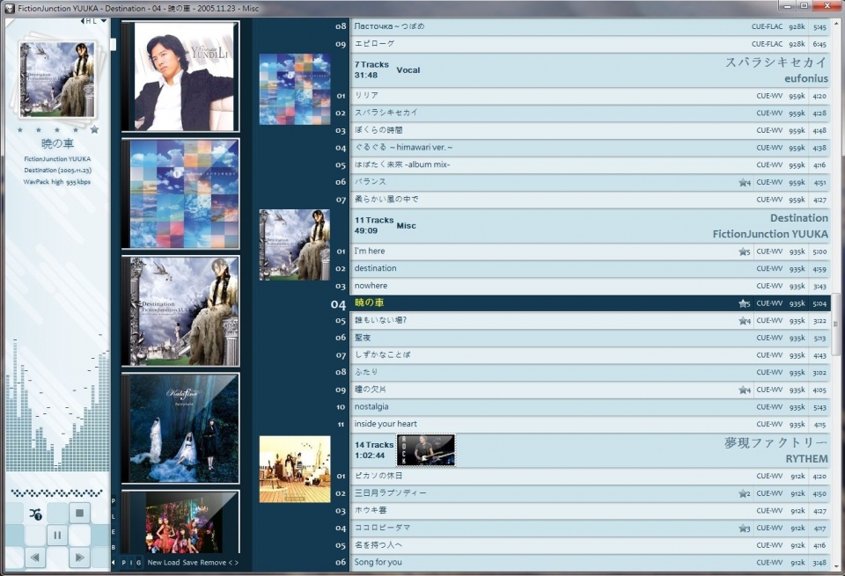This screenshot has height=576, width=845.
Task: Select the Yundi Li album cover
Action: [x=180, y=77]
